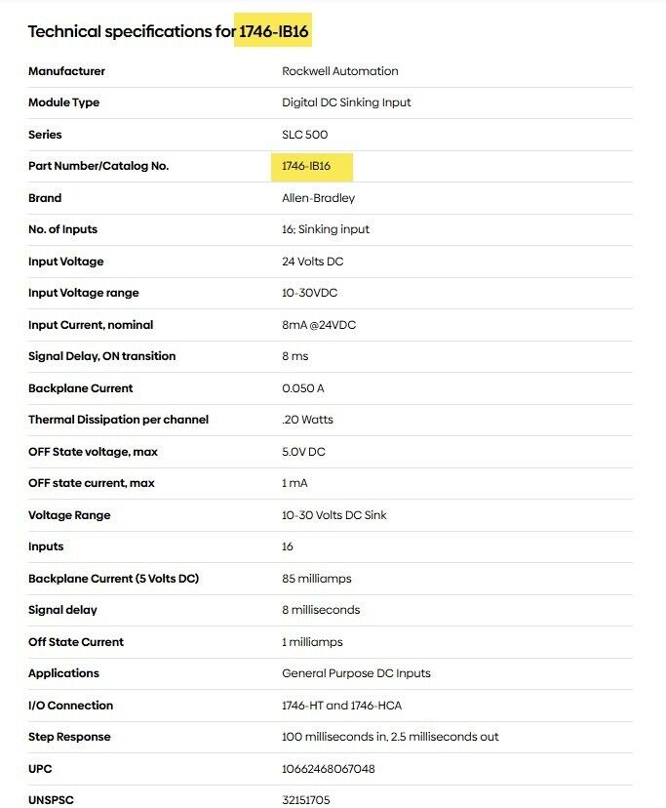Click the 5.0V DC OFF state voltage
This screenshot has height=808, width=666.
click(x=306, y=452)
